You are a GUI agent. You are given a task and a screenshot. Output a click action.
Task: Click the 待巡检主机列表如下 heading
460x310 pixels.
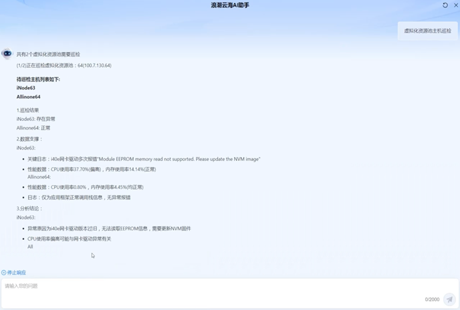[x=38, y=80]
